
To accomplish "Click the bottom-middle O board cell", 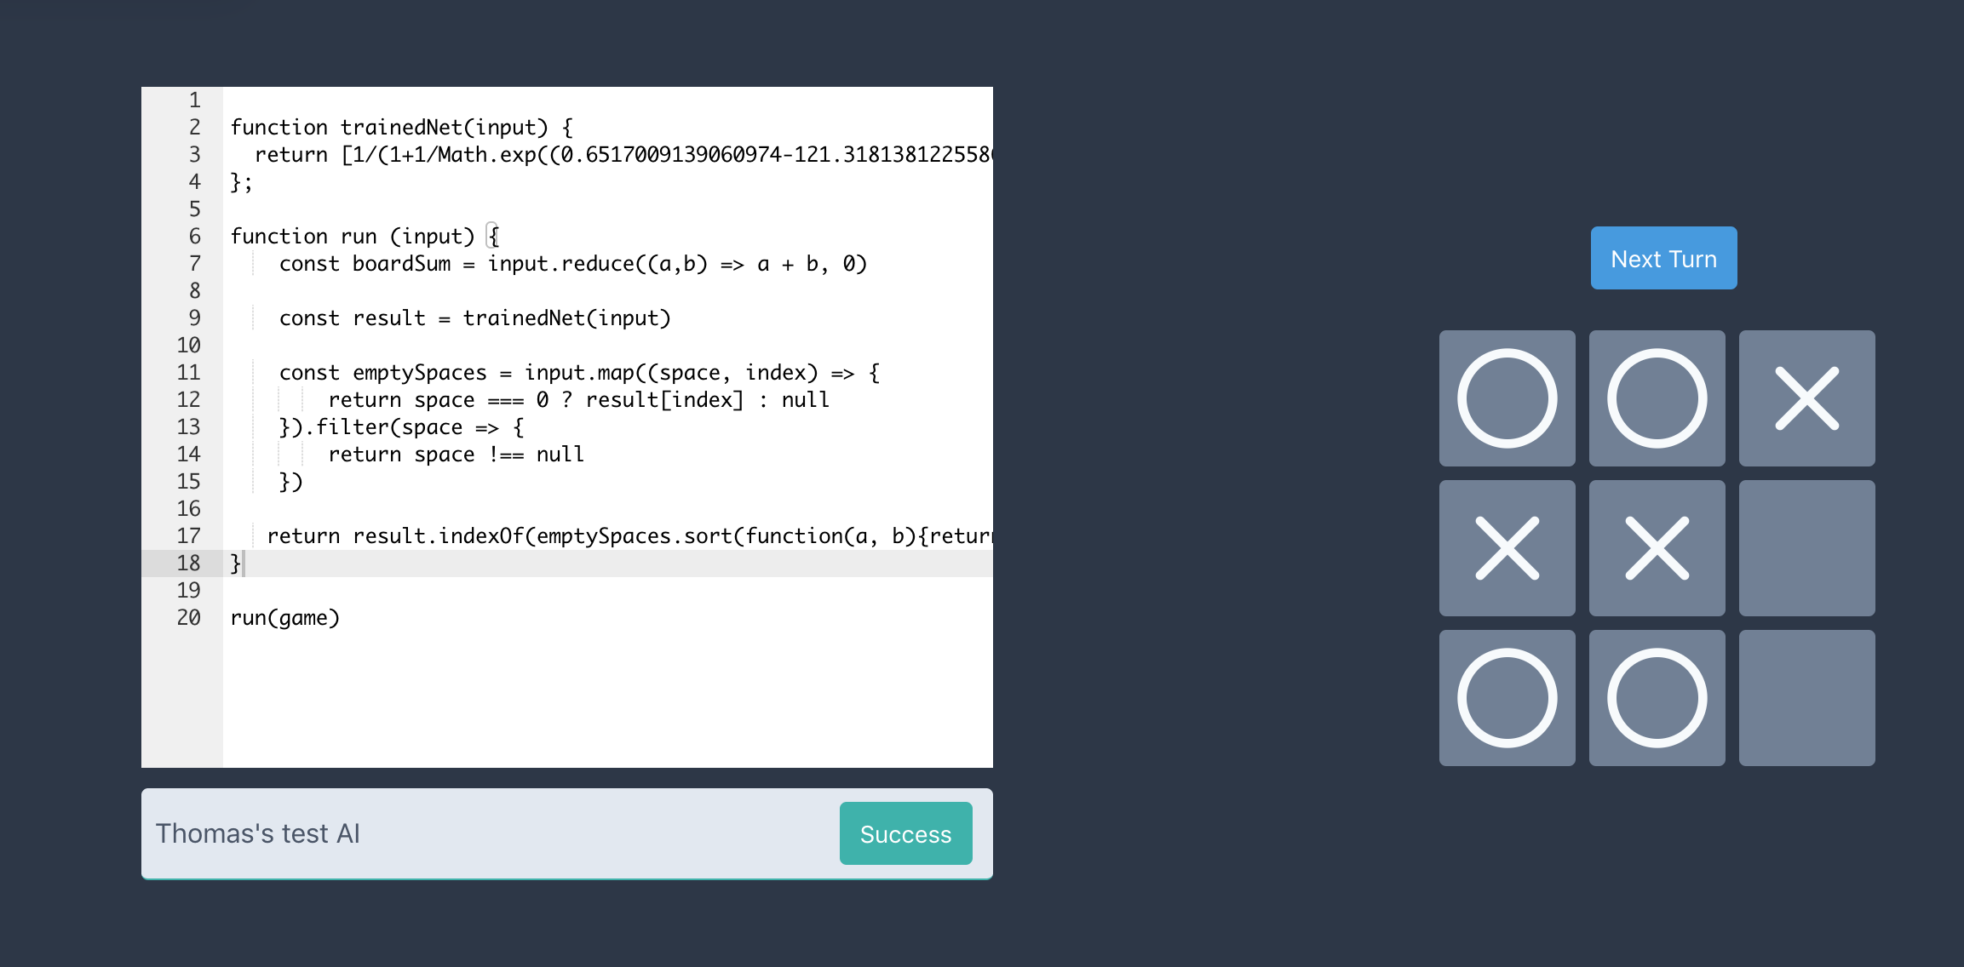I will coord(1657,698).
